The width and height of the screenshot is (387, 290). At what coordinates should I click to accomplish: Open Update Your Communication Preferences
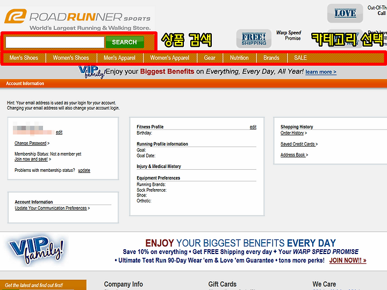[51, 208]
